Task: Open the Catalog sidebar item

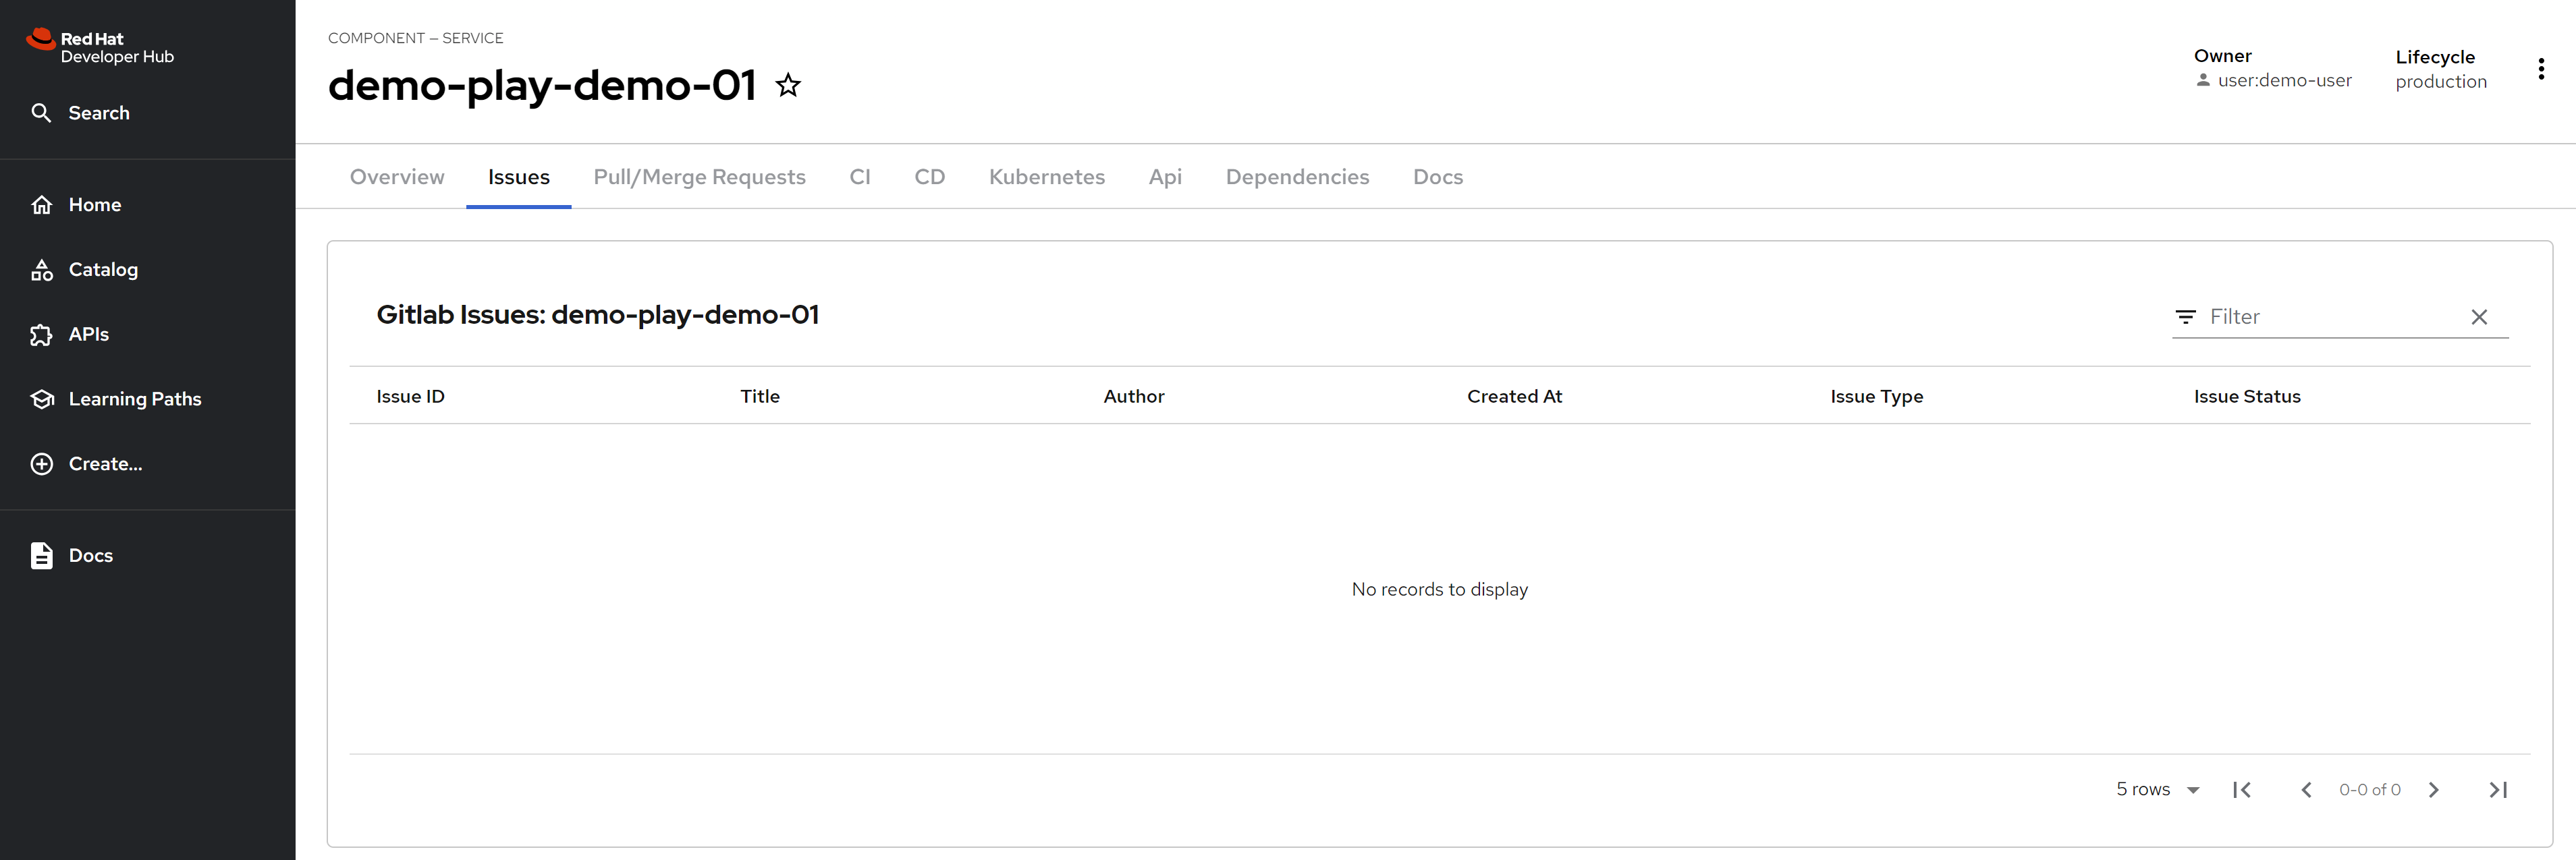Action: tap(102, 269)
